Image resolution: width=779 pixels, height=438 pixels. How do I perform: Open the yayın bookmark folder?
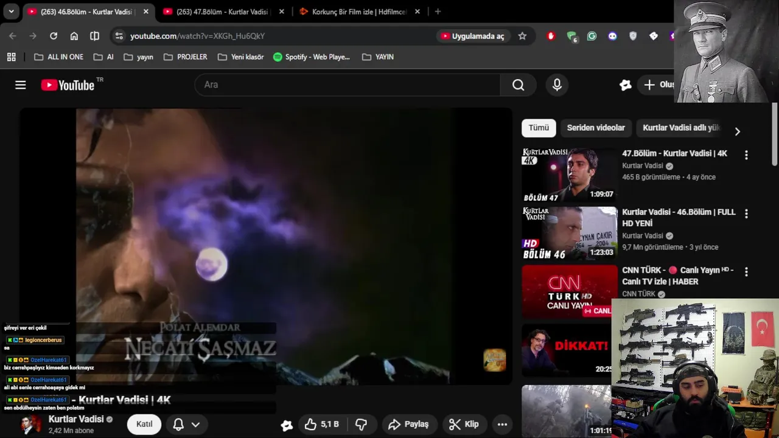pyautogui.click(x=139, y=57)
